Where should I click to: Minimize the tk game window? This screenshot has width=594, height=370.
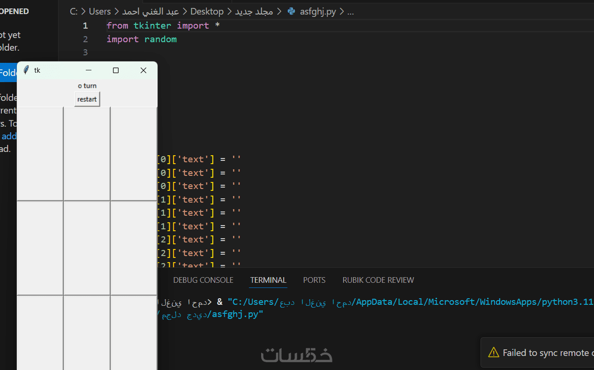88,70
